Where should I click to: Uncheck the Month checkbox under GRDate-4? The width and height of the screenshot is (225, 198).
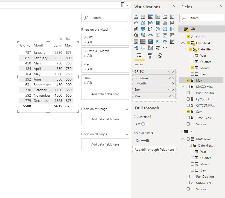192,68
